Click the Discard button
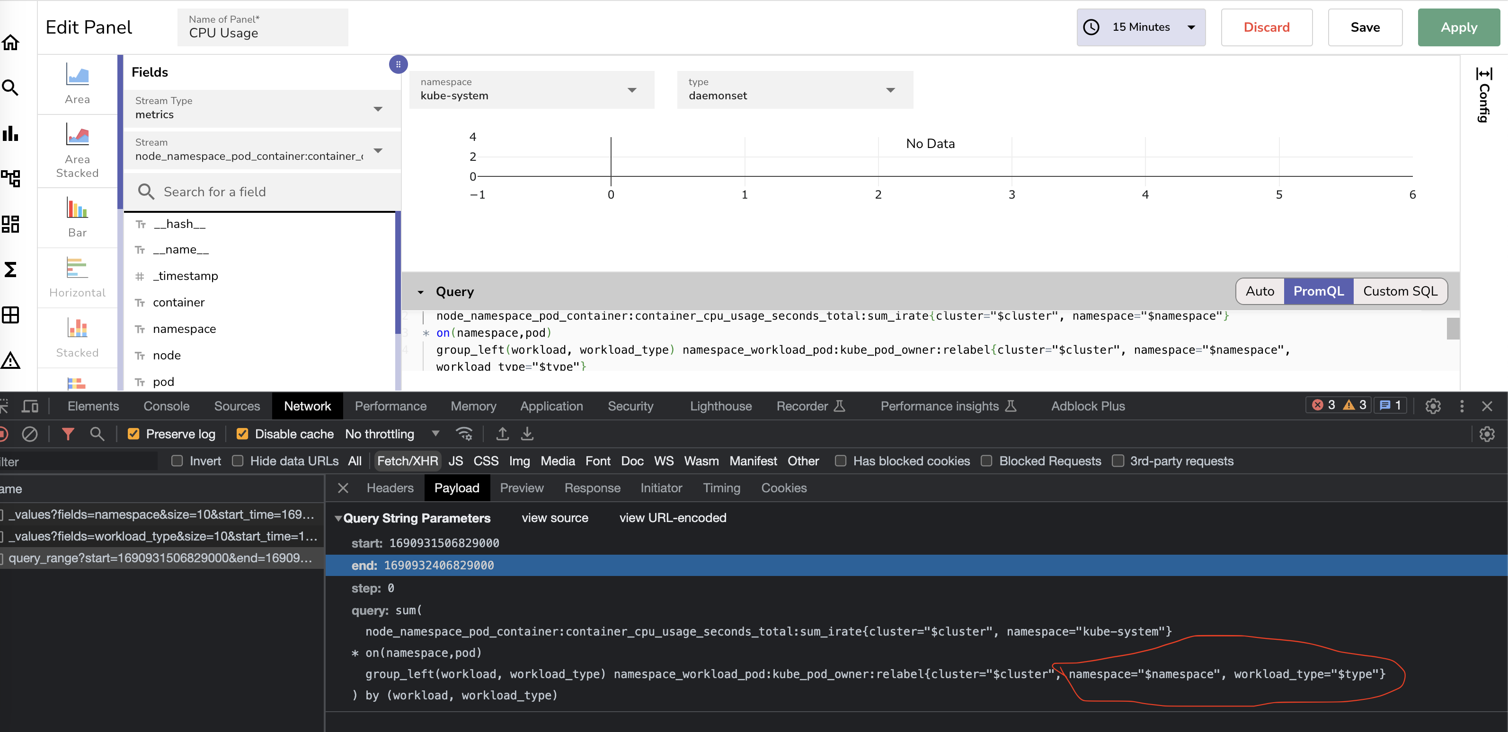Image resolution: width=1508 pixels, height=732 pixels. tap(1266, 27)
